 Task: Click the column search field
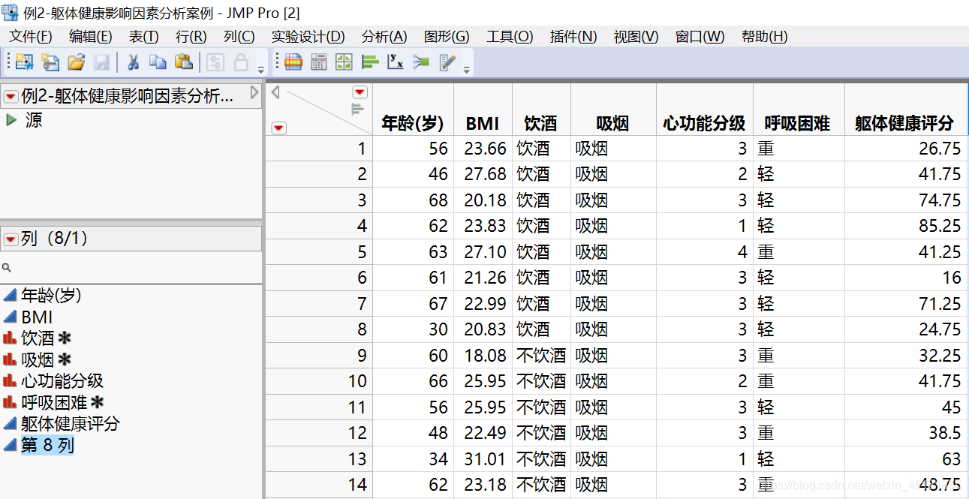pyautogui.click(x=131, y=267)
